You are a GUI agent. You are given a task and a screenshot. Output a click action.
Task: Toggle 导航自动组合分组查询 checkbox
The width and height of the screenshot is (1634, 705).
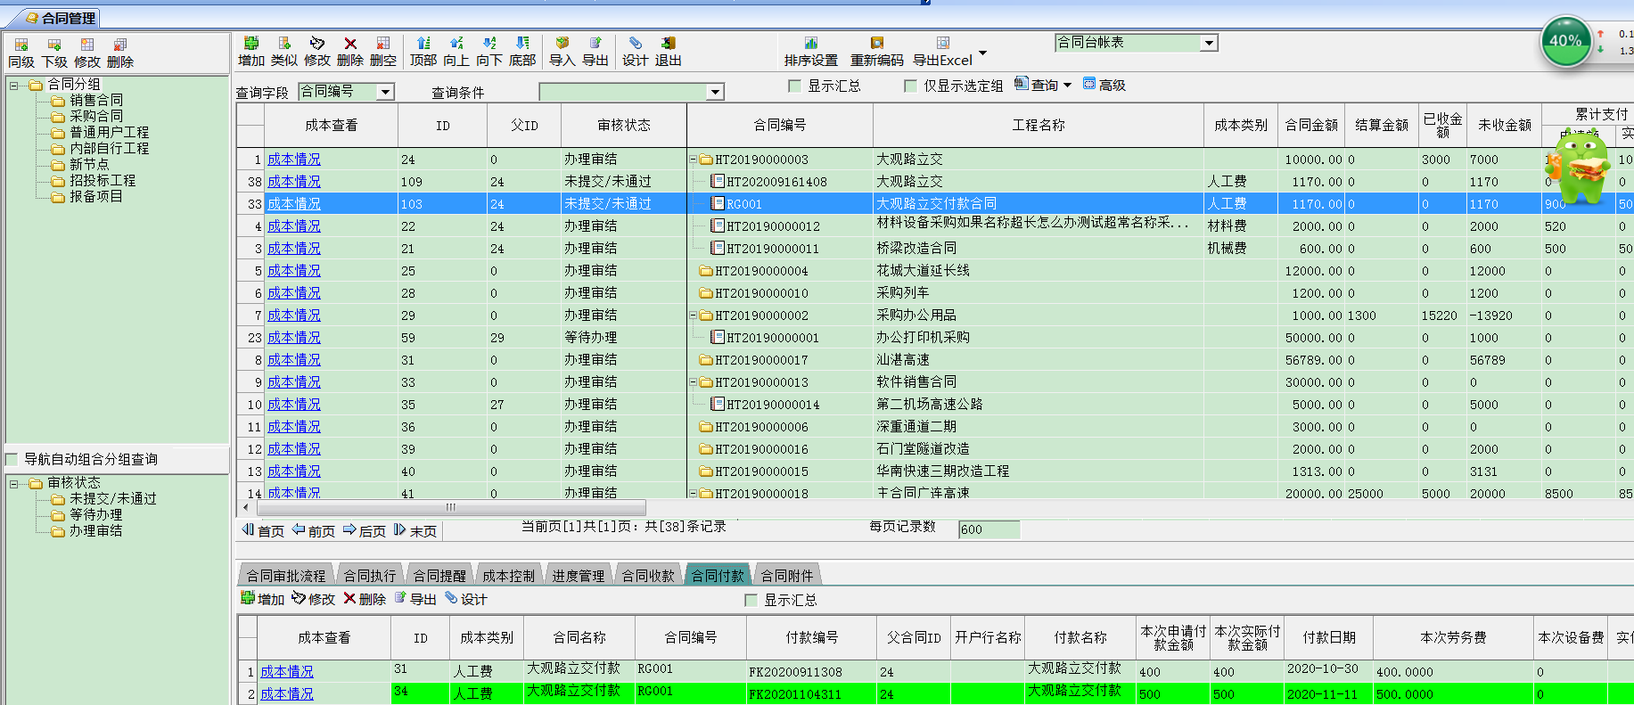[x=12, y=459]
